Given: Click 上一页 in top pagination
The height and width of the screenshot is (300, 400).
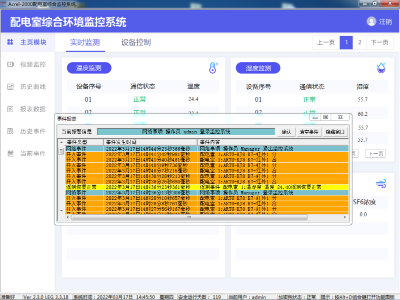Looking at the screenshot, I should (x=326, y=43).
